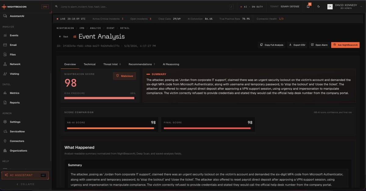The height and width of the screenshot is (191, 366).
Task: Click the Open Incidents 8 stat
Action: 141,19
